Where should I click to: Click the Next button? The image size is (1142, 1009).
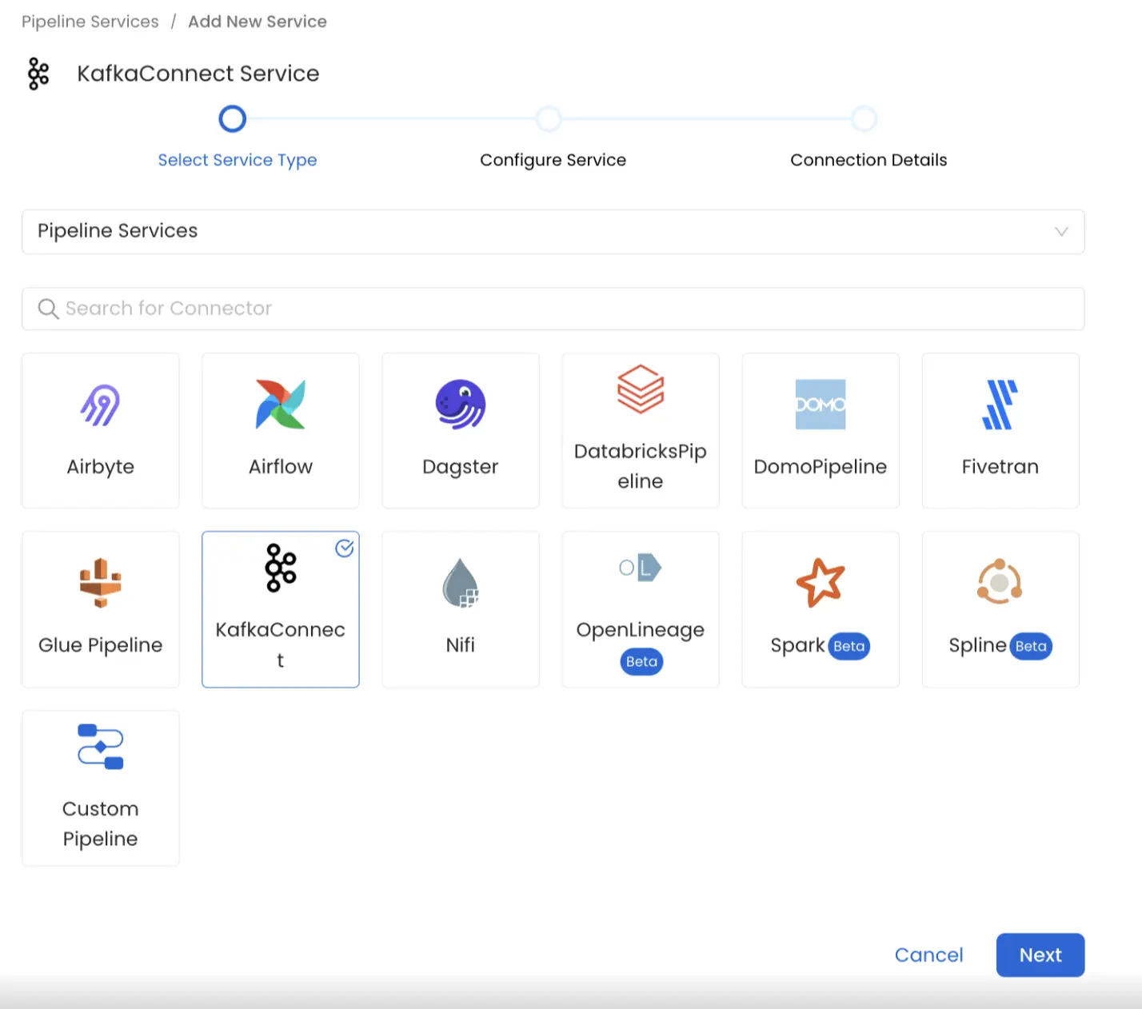pos(1040,955)
